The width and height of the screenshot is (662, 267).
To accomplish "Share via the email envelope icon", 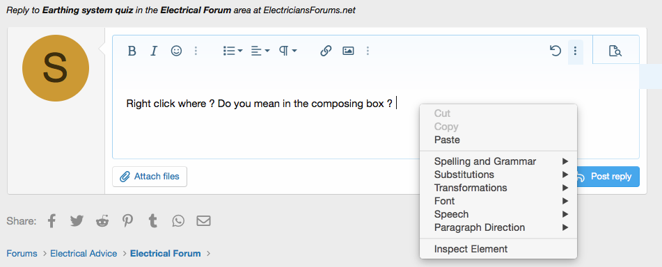I will 203,220.
